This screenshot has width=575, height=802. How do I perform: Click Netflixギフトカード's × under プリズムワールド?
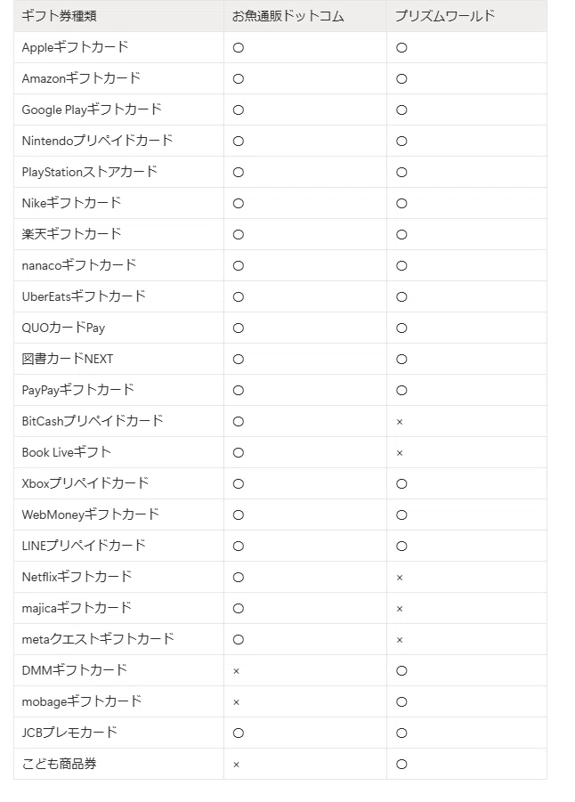[400, 578]
